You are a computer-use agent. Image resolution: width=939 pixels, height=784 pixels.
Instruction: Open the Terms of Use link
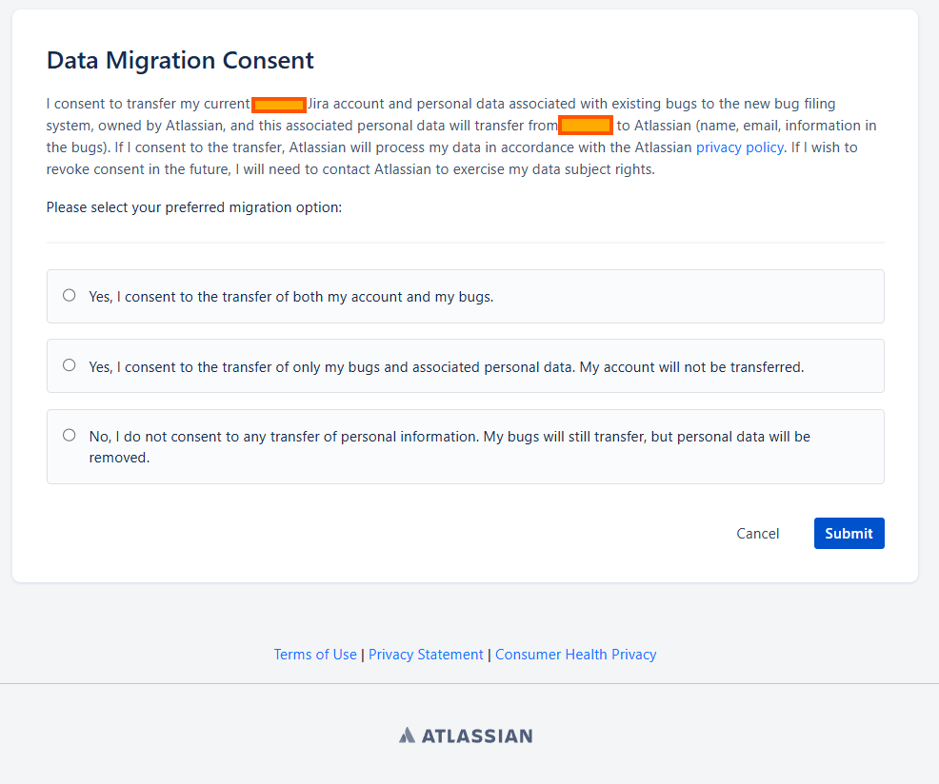click(315, 655)
